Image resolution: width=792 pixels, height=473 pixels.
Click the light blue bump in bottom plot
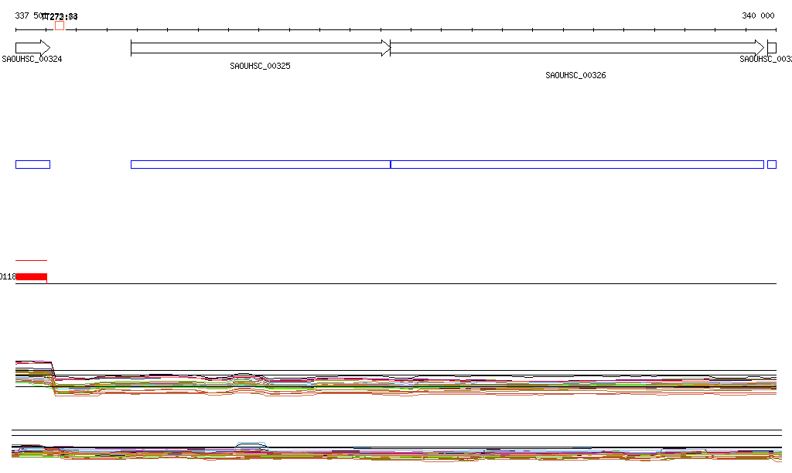251,445
